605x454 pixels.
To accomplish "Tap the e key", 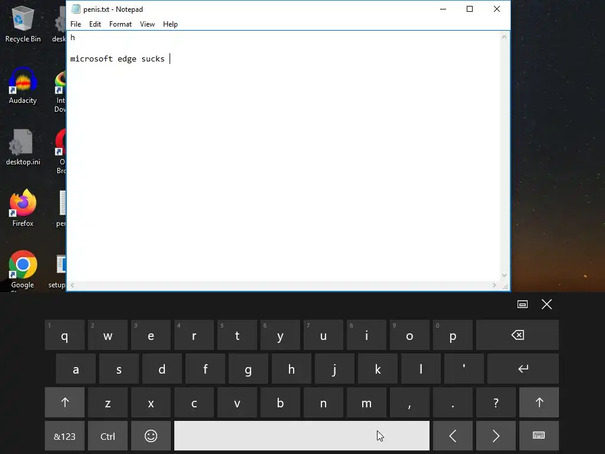I will [x=151, y=335].
